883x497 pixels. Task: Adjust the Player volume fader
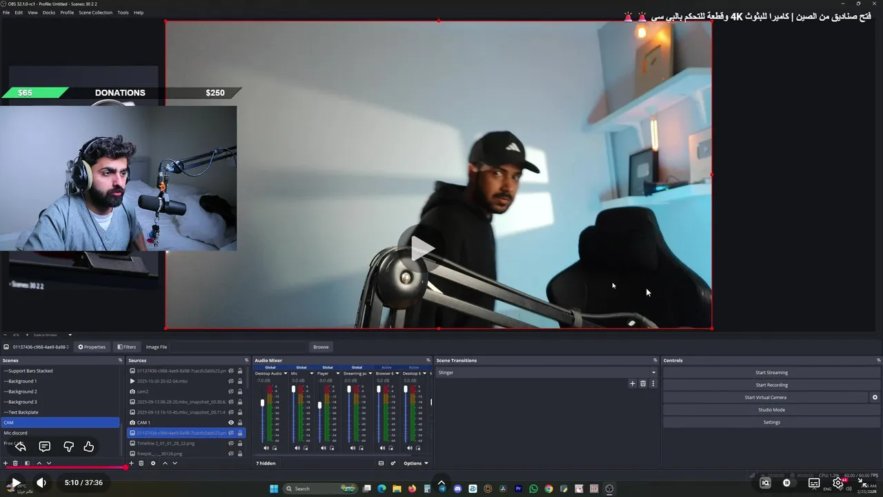tap(319, 405)
